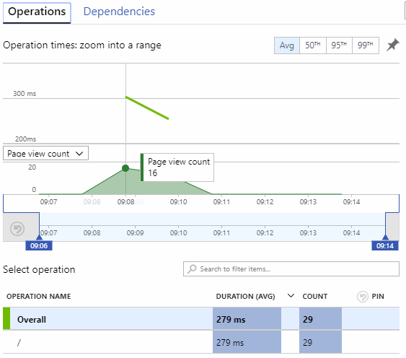Click the green Overall color swatch

click(x=6, y=318)
